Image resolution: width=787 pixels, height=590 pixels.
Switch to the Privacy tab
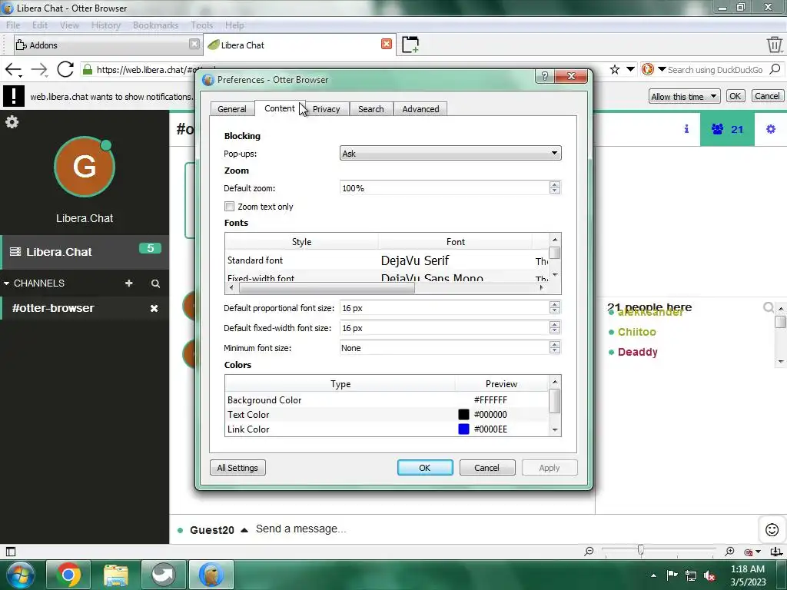[326, 109]
